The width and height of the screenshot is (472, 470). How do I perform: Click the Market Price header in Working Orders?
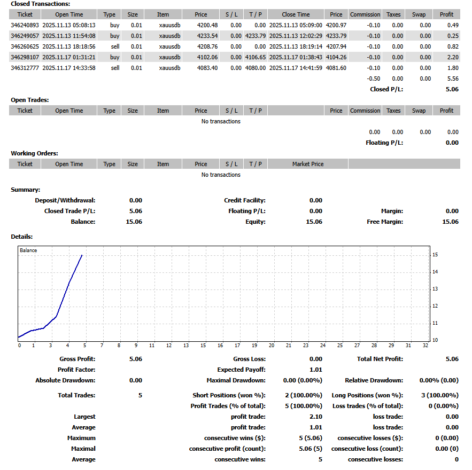click(x=308, y=164)
